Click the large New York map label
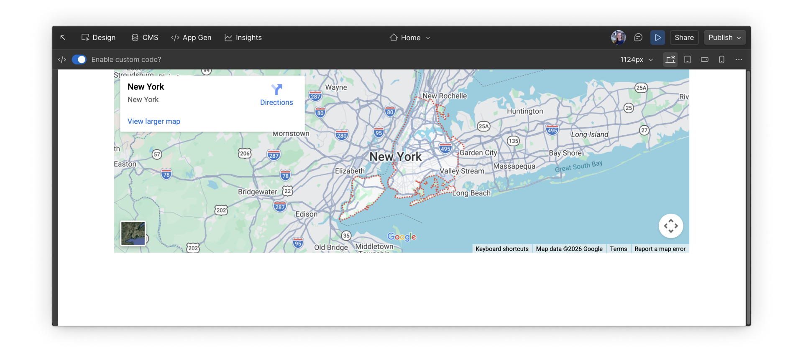This screenshot has height=352, width=803. (x=396, y=157)
